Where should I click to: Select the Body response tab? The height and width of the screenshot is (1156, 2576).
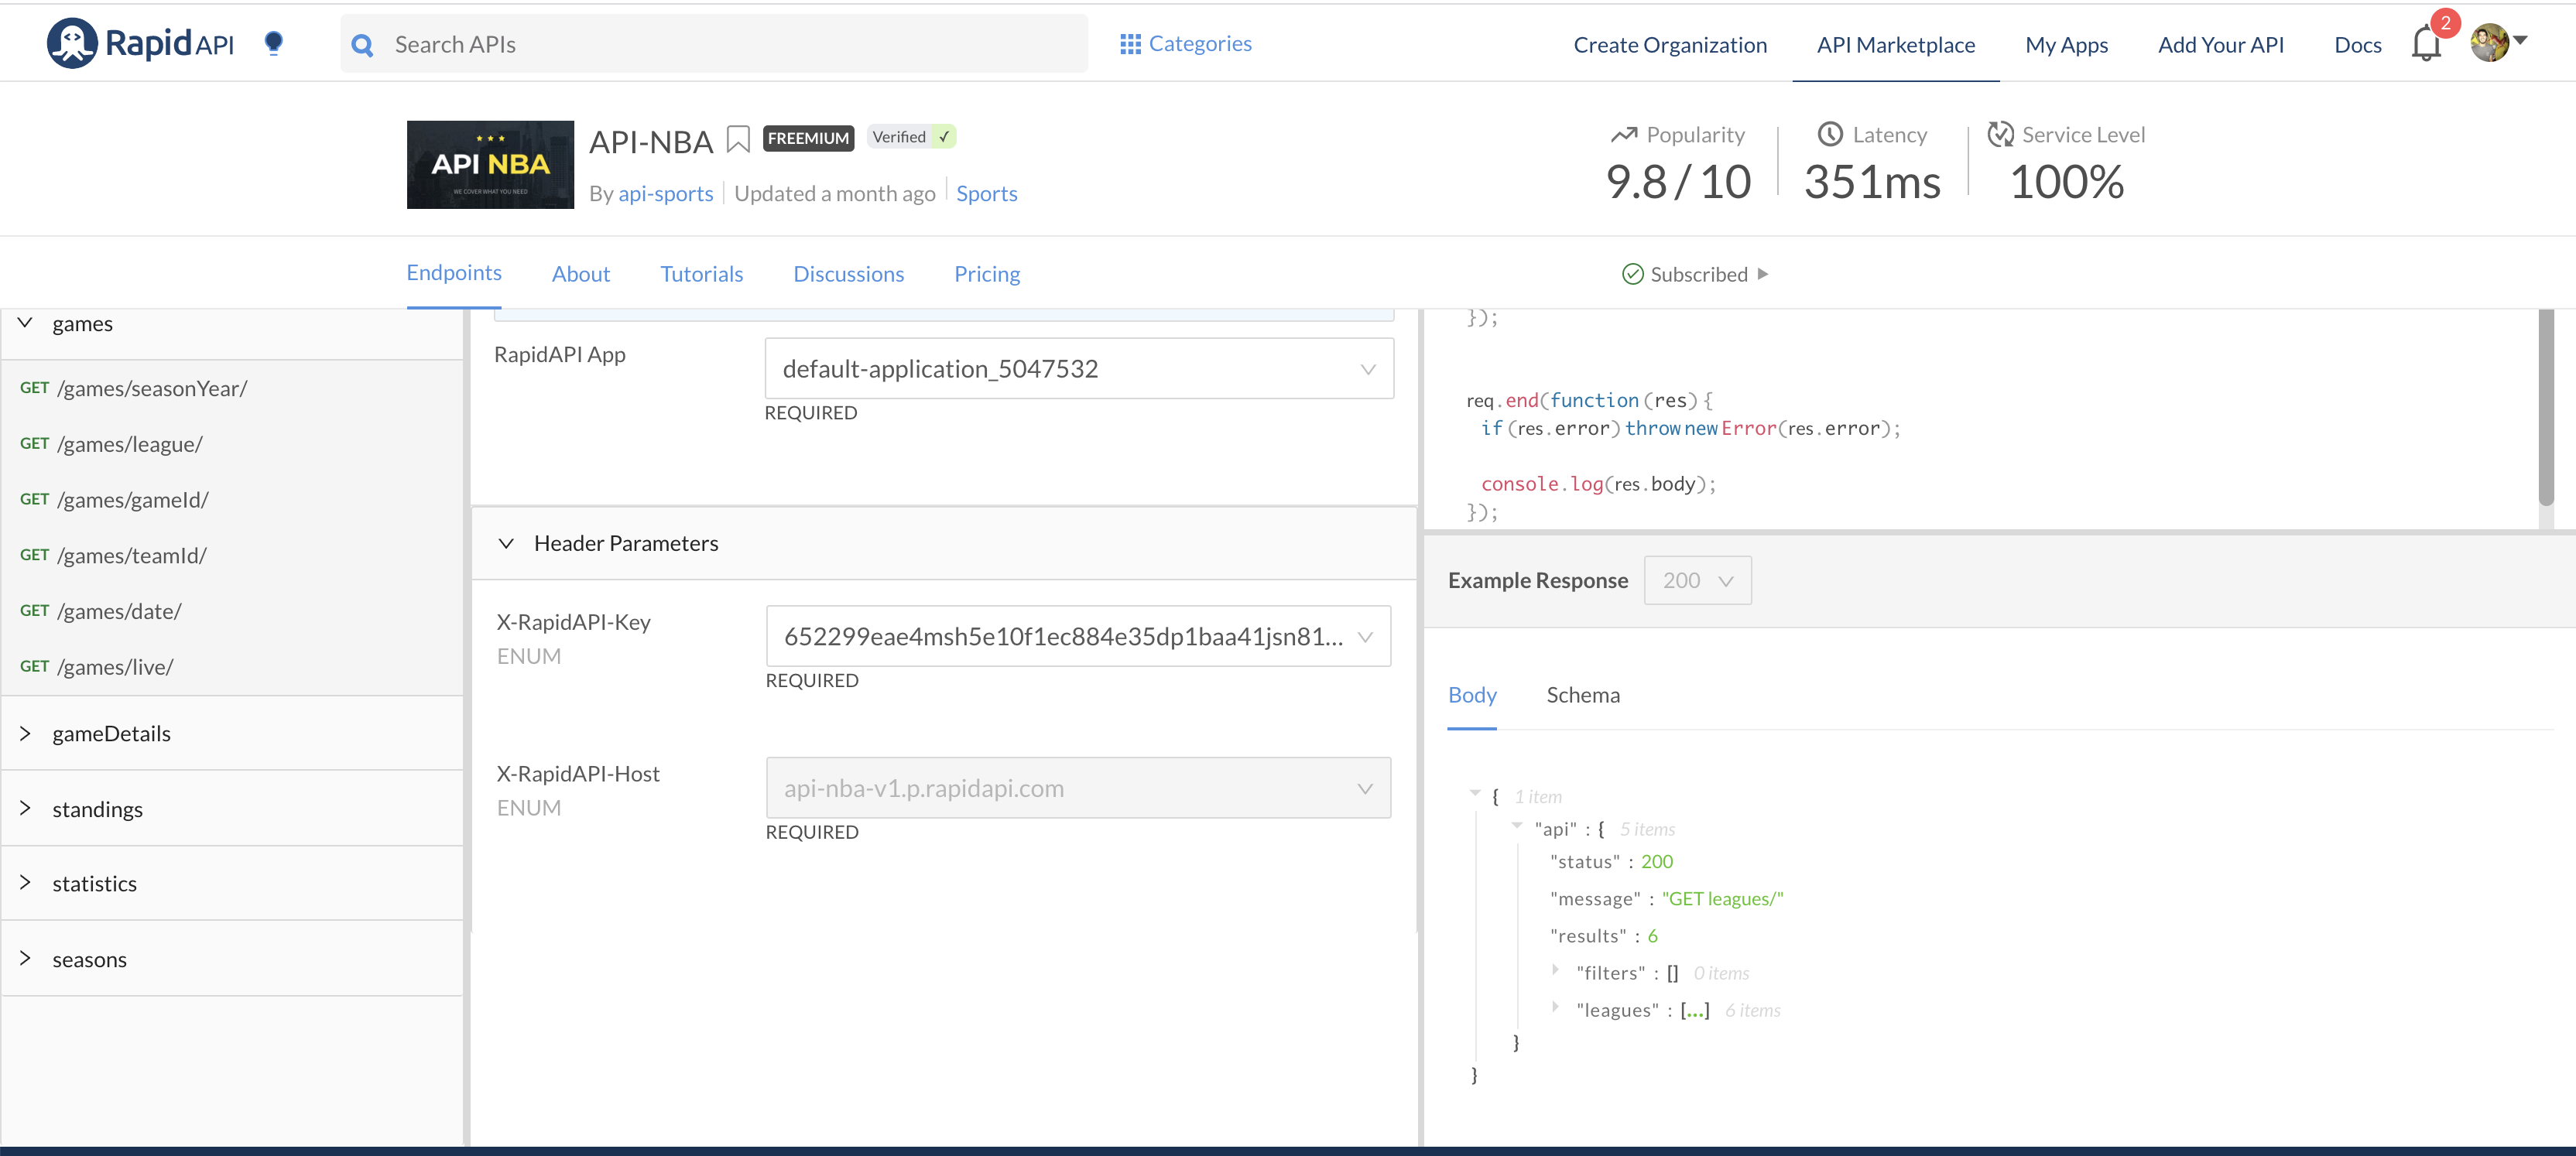(1472, 695)
